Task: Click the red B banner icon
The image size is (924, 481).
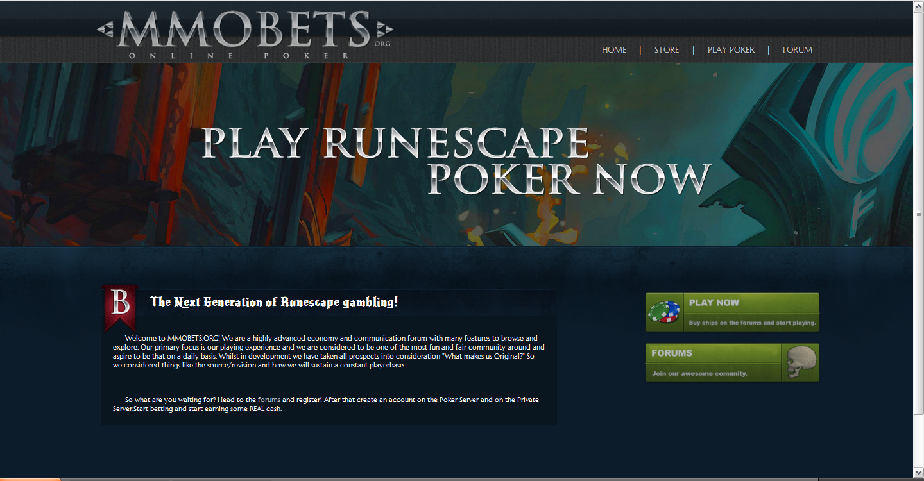Action: pos(120,307)
